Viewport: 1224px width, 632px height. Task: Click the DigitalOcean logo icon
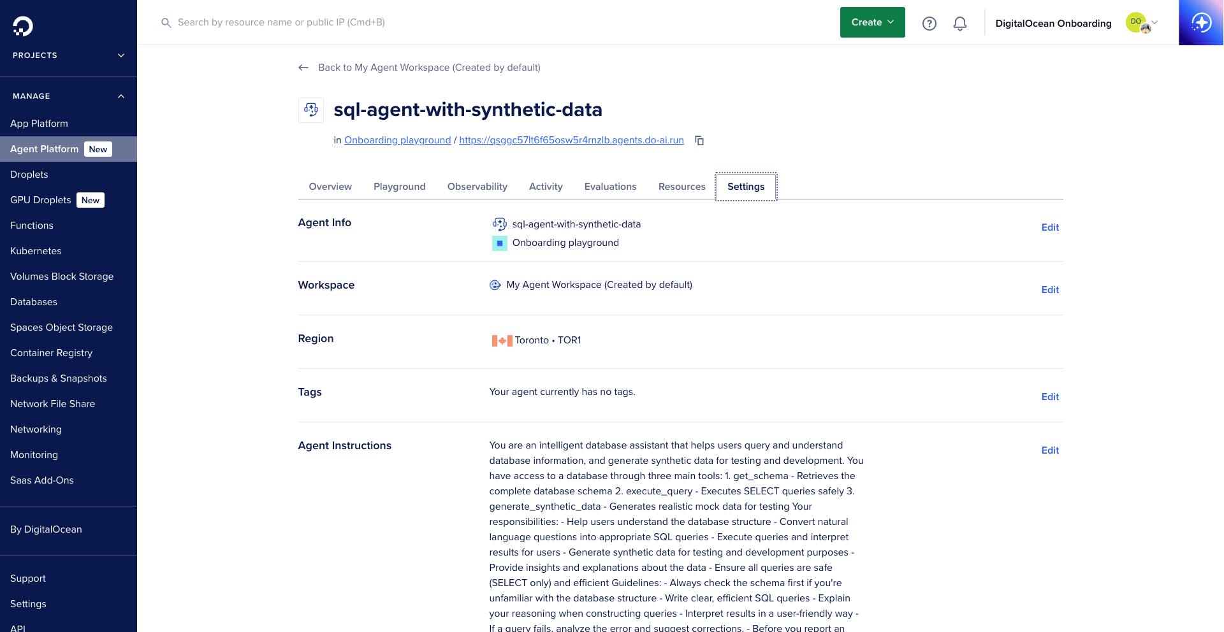click(23, 25)
